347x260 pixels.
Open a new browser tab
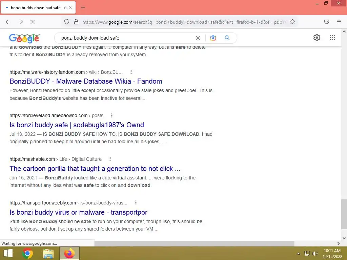(x=83, y=8)
